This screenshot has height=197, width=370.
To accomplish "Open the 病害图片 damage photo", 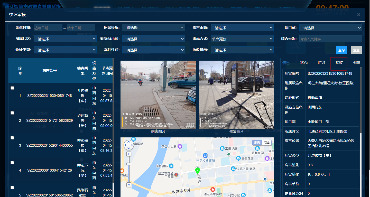I will coord(158,95).
